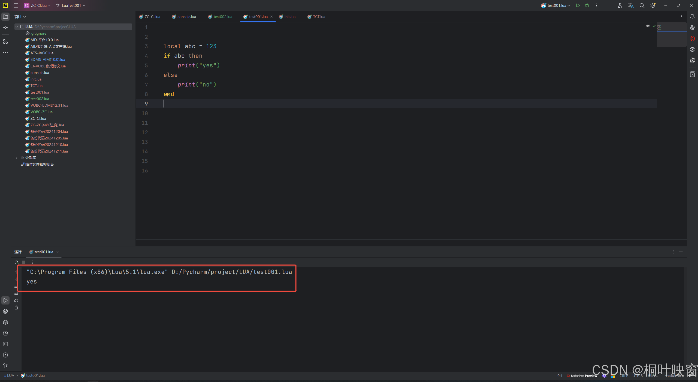Viewport: 700px width, 382px height.
Task: Rerun test001.lua in the Run panel
Action: pos(16,262)
